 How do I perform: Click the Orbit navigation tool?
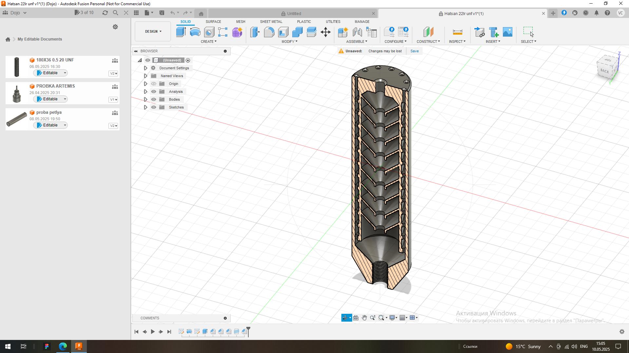(x=345, y=318)
